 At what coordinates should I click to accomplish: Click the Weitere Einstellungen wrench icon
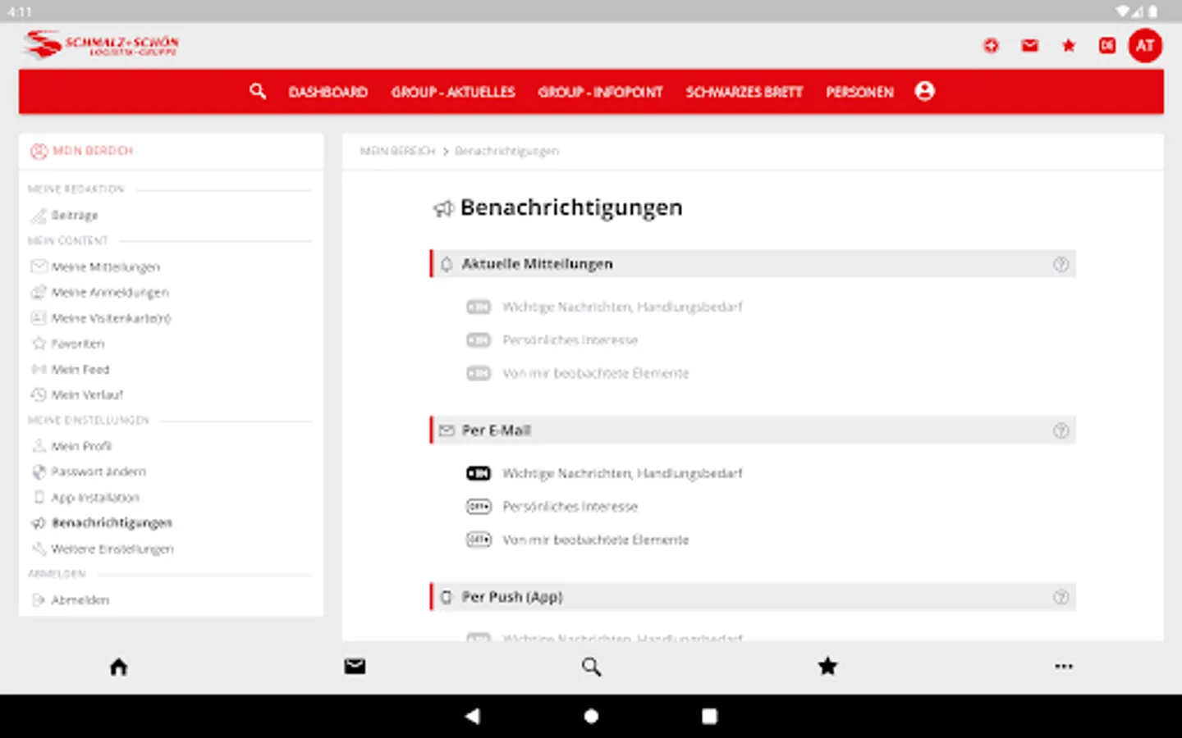tap(39, 549)
